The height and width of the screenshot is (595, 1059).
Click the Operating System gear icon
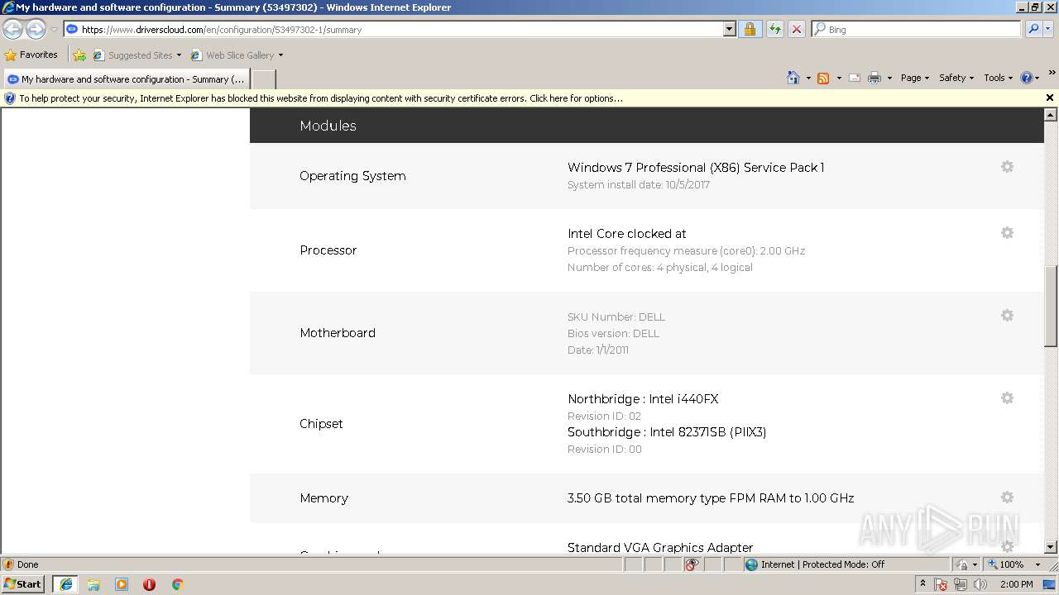pos(1007,167)
